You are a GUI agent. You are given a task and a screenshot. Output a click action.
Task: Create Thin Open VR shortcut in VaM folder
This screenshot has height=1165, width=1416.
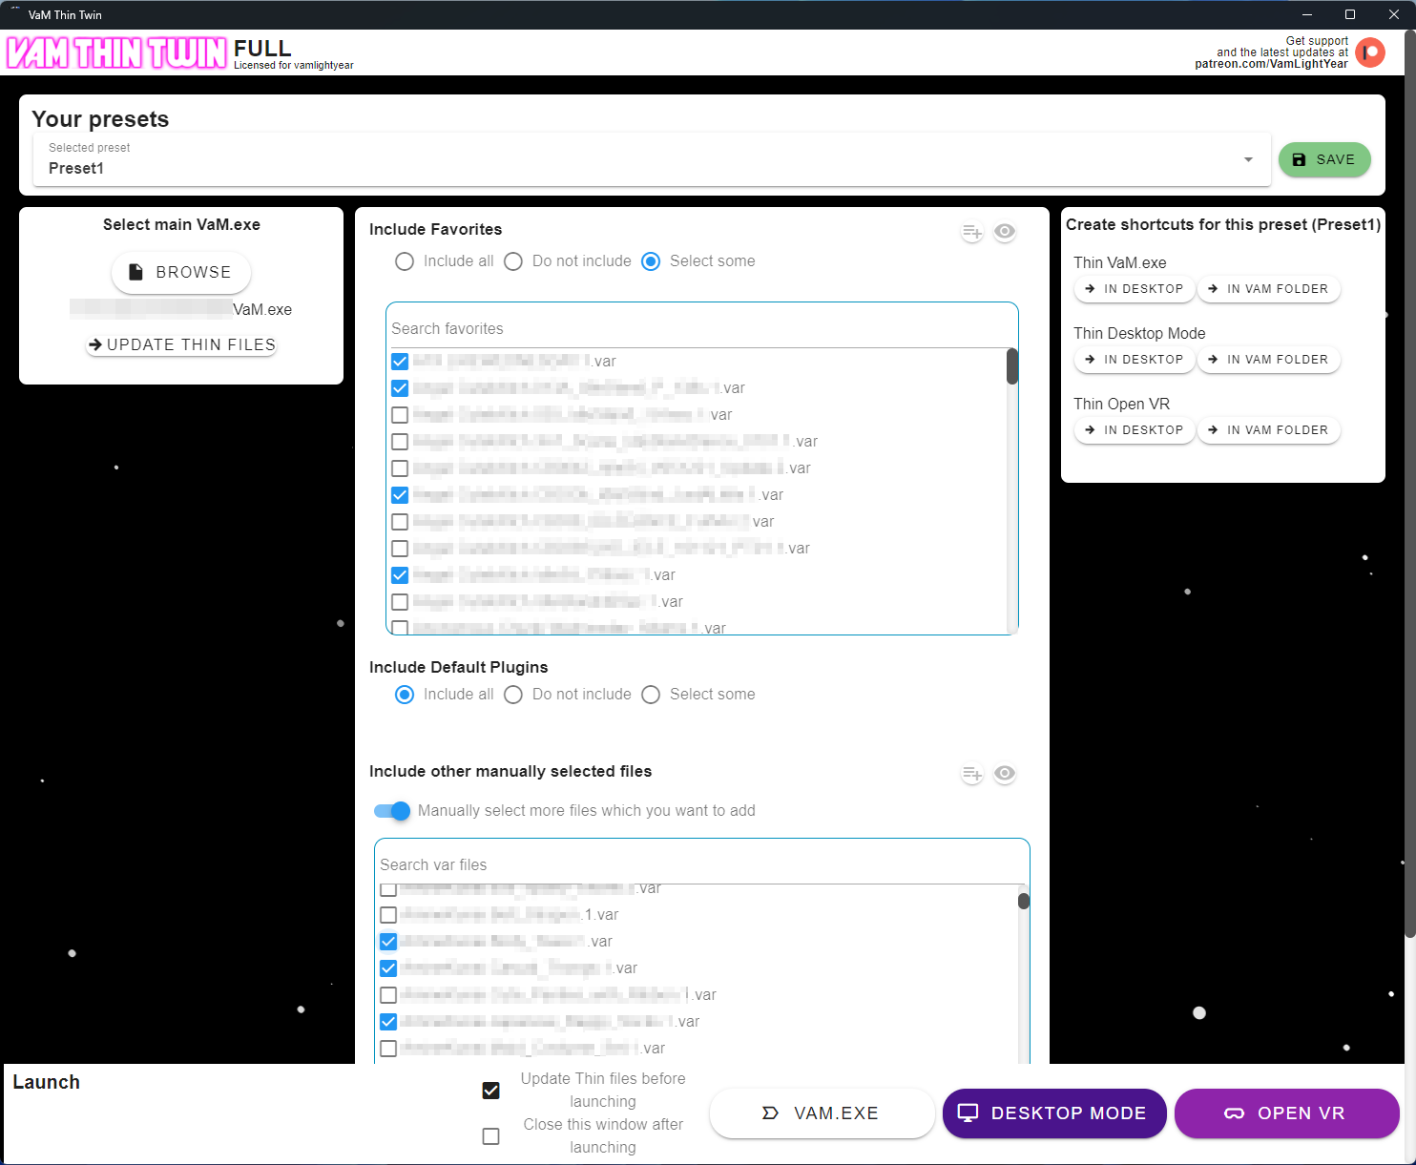click(1269, 430)
